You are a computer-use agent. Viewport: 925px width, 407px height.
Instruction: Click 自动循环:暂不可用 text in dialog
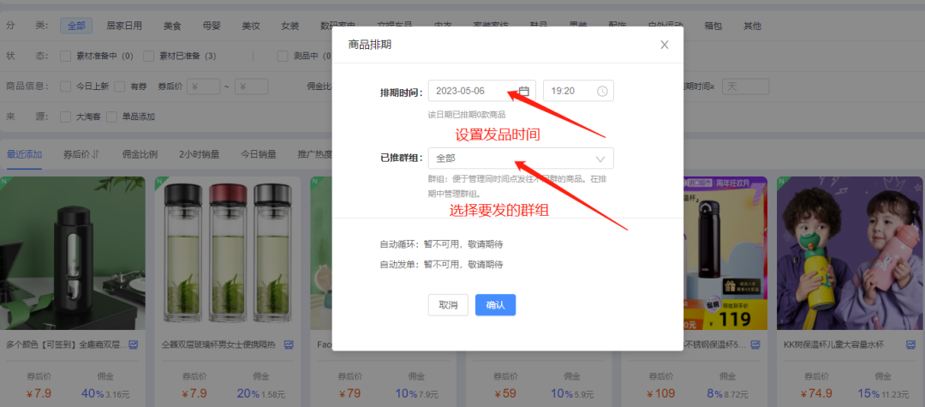[x=441, y=243]
